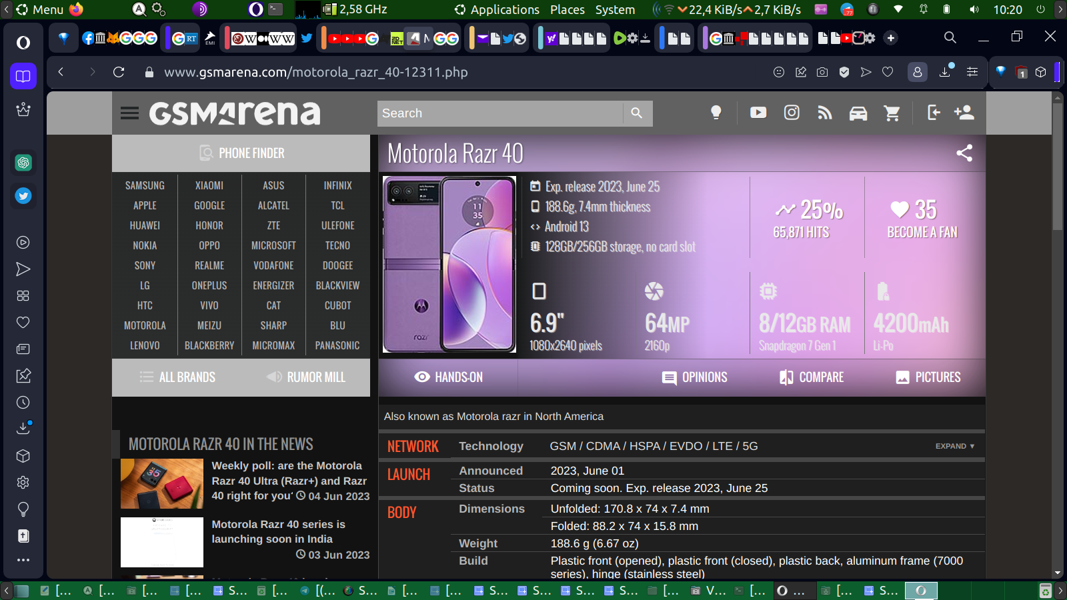Take a snapshot with the camera icon
The height and width of the screenshot is (600, 1067).
822,72
